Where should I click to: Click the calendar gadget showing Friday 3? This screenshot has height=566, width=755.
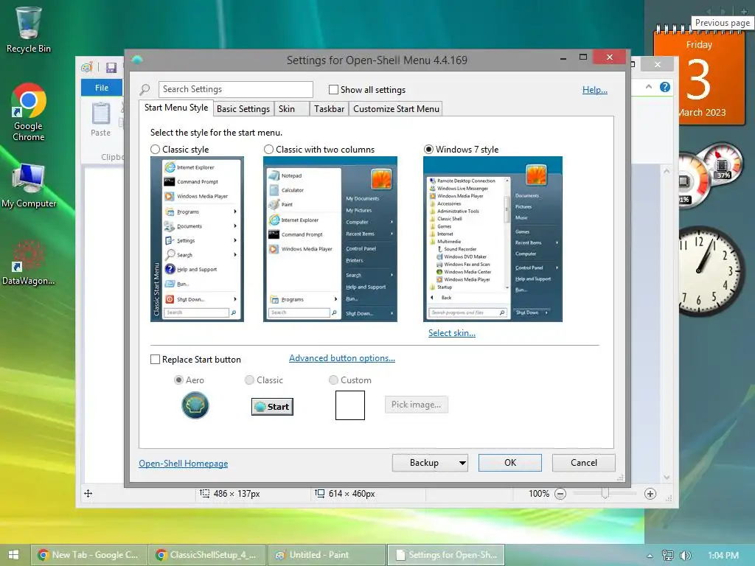point(699,77)
